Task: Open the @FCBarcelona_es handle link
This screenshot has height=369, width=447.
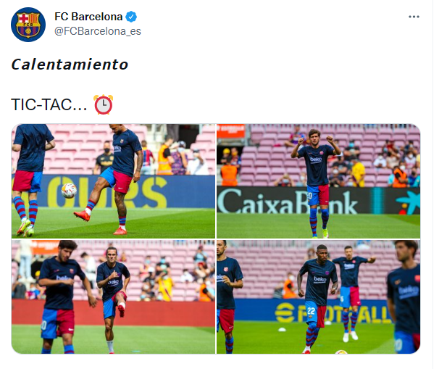Action: [x=98, y=31]
